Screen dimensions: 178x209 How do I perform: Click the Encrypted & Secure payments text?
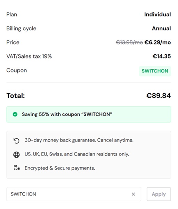pyautogui.click(x=60, y=168)
